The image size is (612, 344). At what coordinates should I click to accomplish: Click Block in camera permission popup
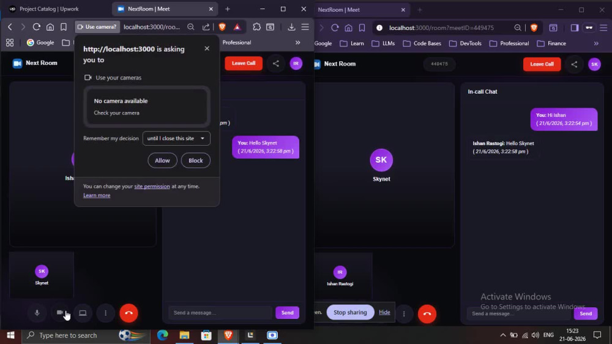[x=196, y=160]
